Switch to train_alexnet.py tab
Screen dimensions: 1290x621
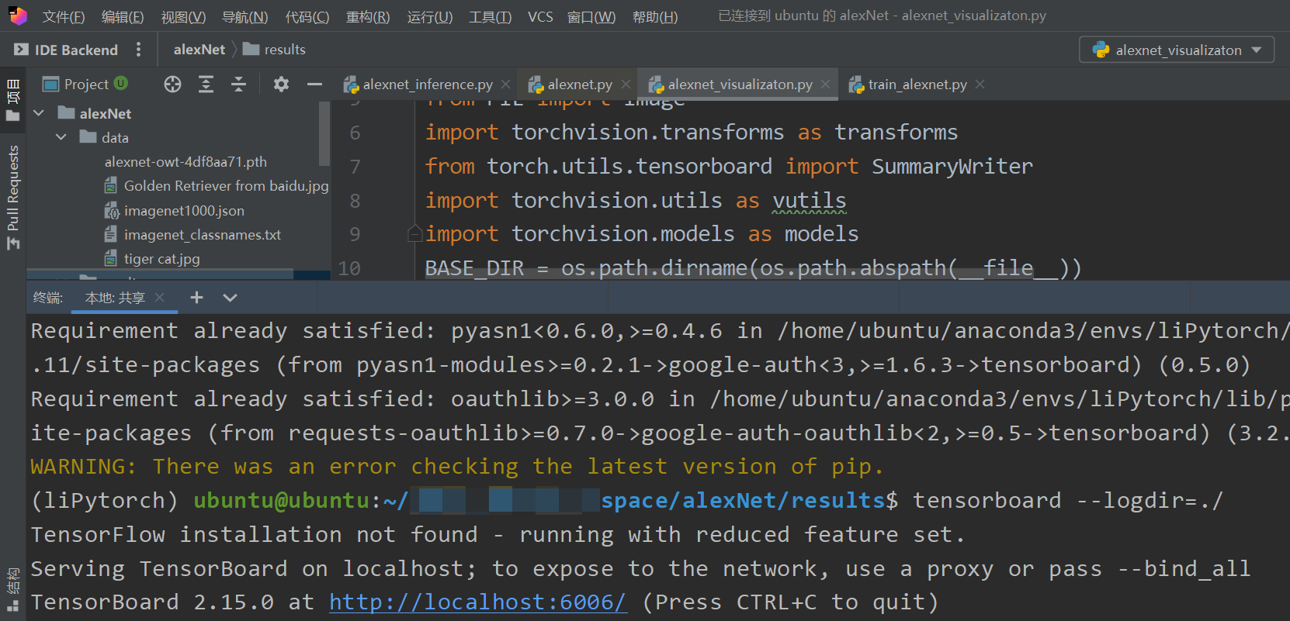pos(909,85)
